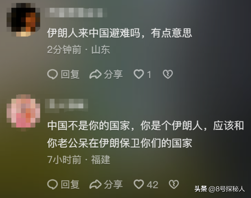Screen dimensions: 251x198
Task: Click reply bubble icon on Shandong comment
Action: (53, 74)
